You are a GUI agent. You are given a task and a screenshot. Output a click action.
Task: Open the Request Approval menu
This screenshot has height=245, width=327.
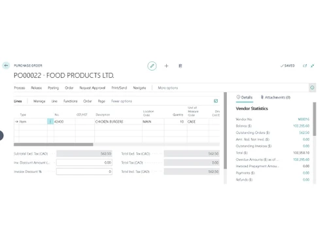92,88
